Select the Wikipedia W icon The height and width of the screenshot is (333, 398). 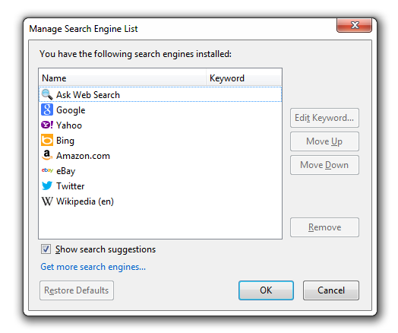(x=47, y=201)
